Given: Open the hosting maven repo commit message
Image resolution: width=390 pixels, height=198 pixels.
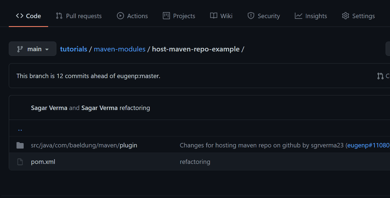Looking at the screenshot, I should tap(262, 145).
